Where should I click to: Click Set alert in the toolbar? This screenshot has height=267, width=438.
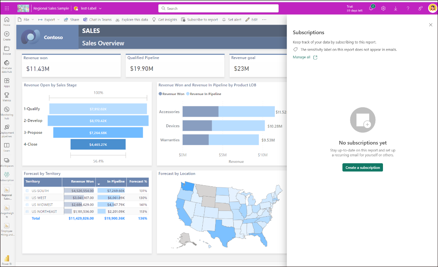coord(232,20)
